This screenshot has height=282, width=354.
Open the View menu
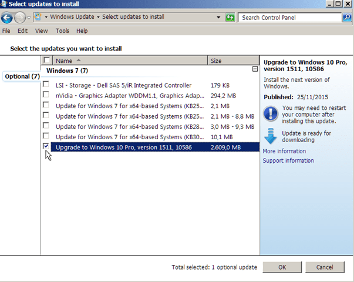[41, 31]
